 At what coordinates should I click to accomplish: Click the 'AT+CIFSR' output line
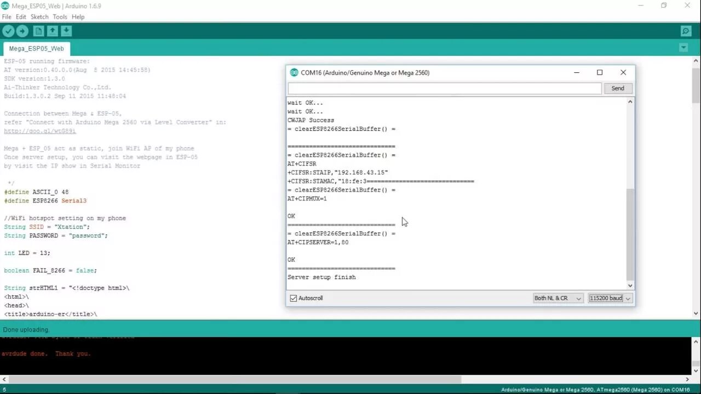point(302,164)
